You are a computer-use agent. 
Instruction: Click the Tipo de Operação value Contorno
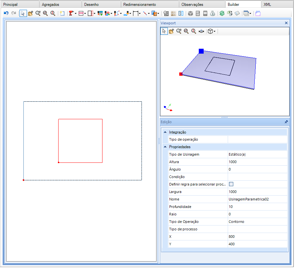click(258, 222)
